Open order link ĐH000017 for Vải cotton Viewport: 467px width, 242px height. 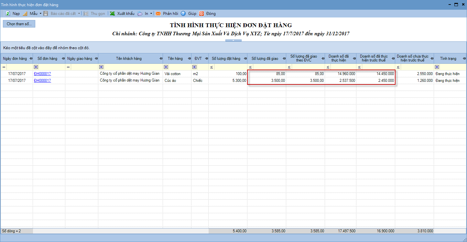[42, 74]
